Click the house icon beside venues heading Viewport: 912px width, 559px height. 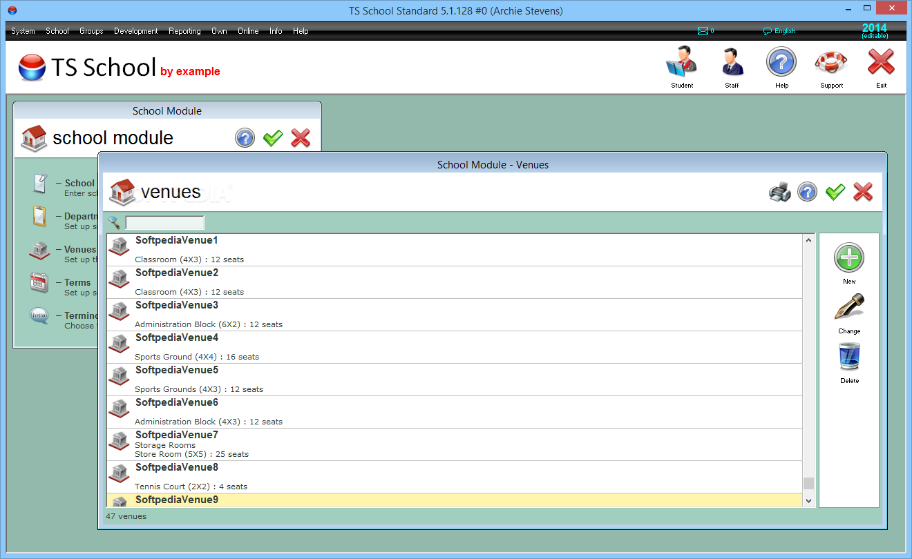coord(123,192)
